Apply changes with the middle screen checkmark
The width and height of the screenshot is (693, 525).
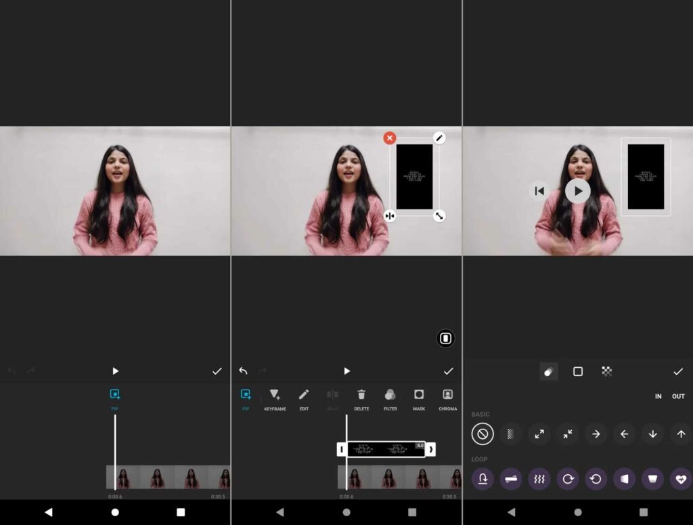point(449,371)
